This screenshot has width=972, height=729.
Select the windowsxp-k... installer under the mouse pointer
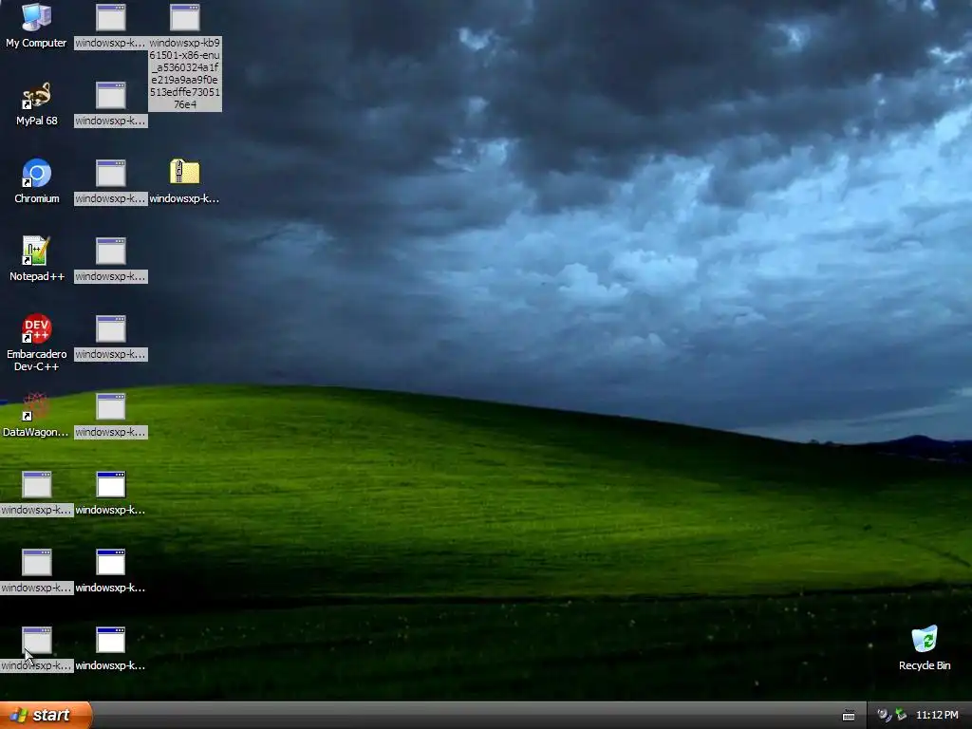37,640
